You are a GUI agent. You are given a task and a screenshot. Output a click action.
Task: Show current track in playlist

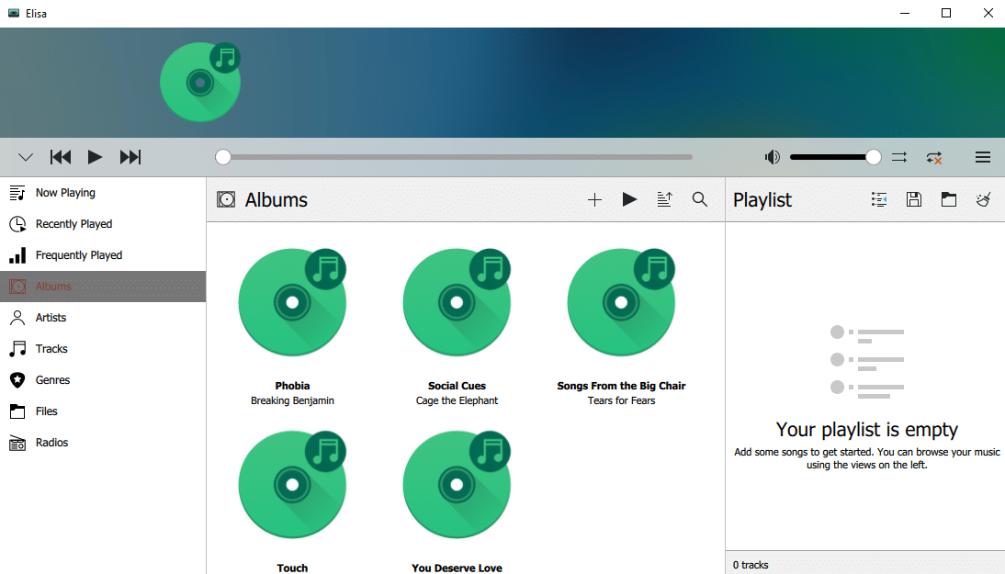[879, 199]
